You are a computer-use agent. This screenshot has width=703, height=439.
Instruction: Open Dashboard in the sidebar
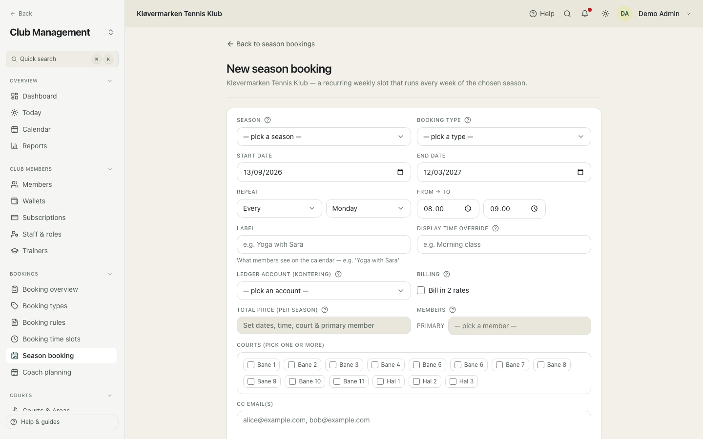click(x=62, y=96)
